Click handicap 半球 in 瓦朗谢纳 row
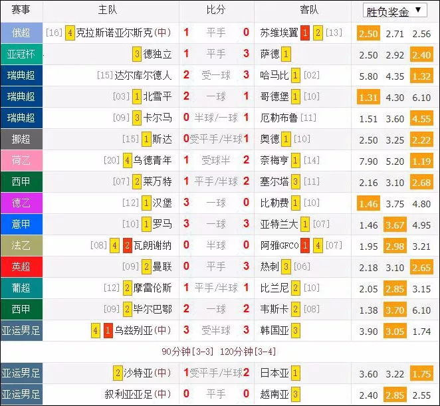 [x=216, y=245]
